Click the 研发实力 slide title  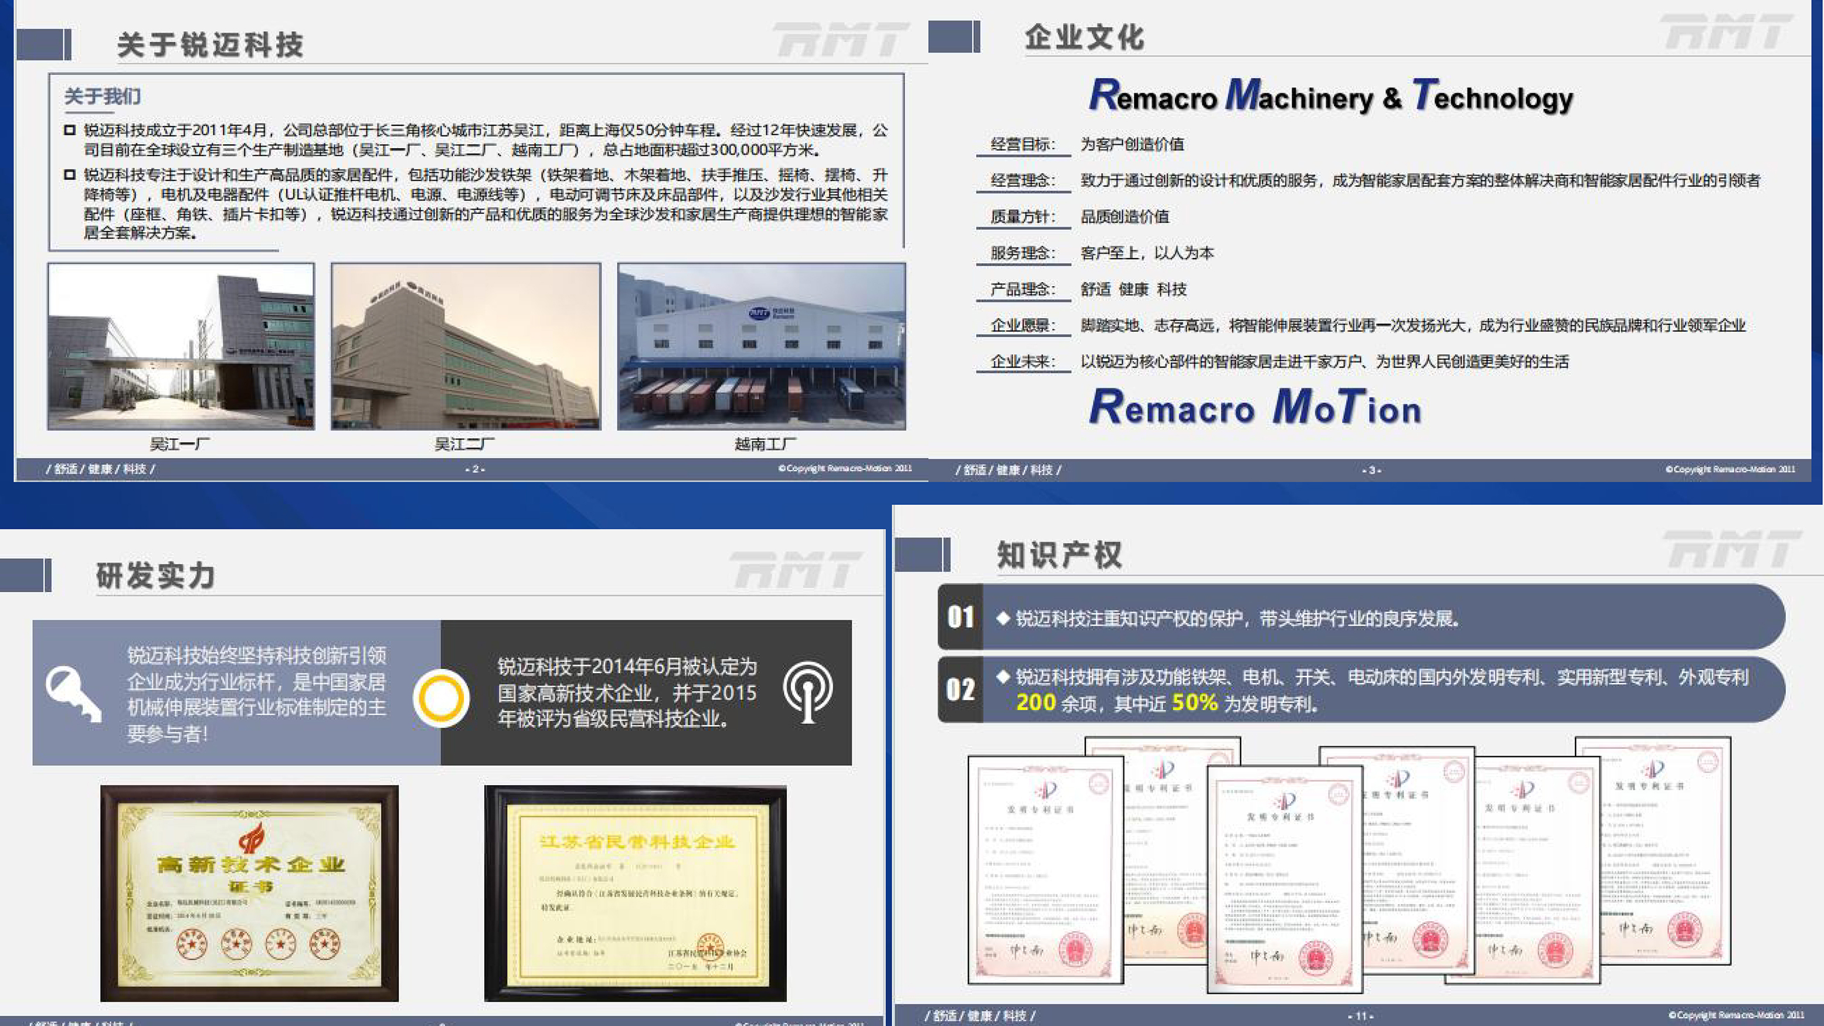(156, 575)
